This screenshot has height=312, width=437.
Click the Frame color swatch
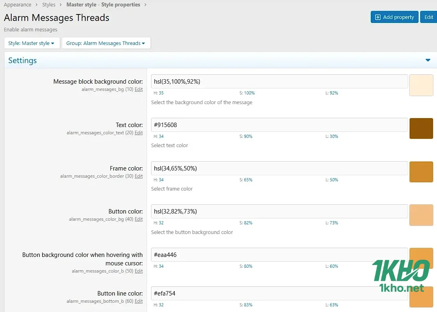[x=421, y=172]
